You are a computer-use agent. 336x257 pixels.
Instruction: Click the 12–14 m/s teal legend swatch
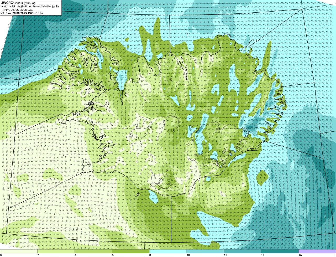coord(243,251)
